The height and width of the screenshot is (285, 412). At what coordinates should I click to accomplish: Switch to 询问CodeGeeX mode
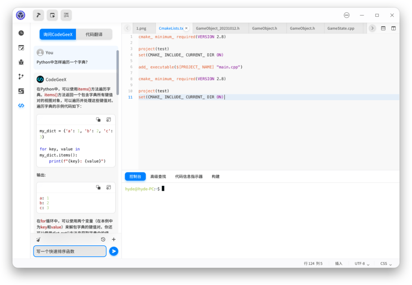point(58,34)
